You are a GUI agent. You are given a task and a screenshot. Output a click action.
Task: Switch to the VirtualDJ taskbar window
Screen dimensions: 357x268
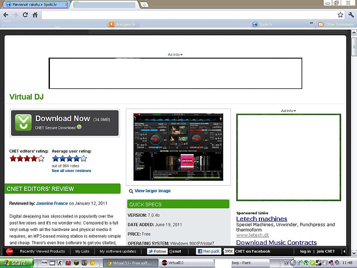[186, 263]
